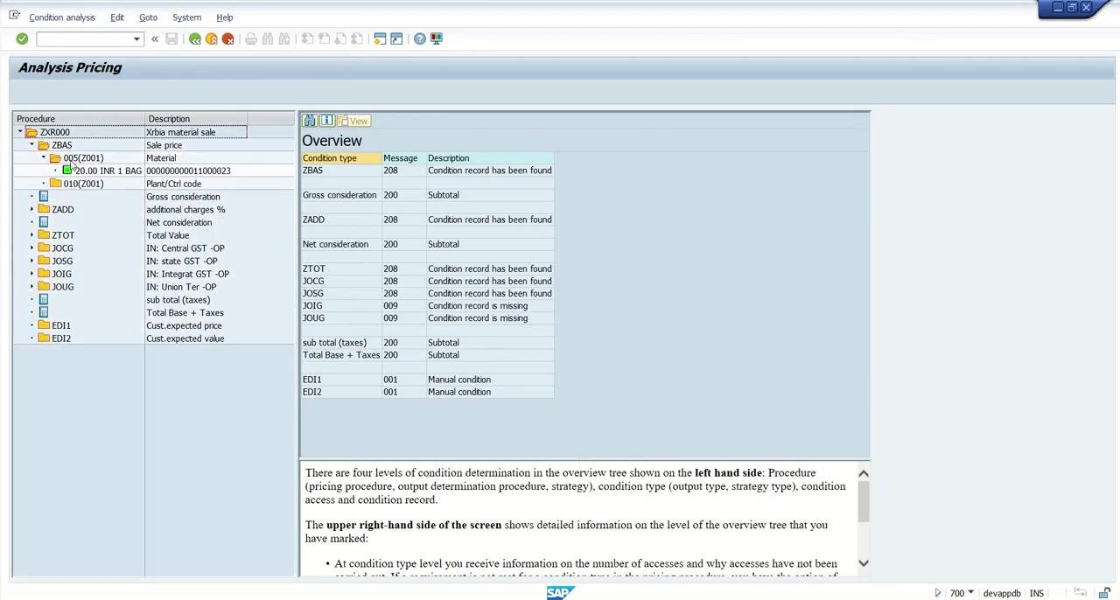This screenshot has height=600, width=1120.
Task: Click the subtotal icon beside Net consideration
Action: click(x=44, y=222)
